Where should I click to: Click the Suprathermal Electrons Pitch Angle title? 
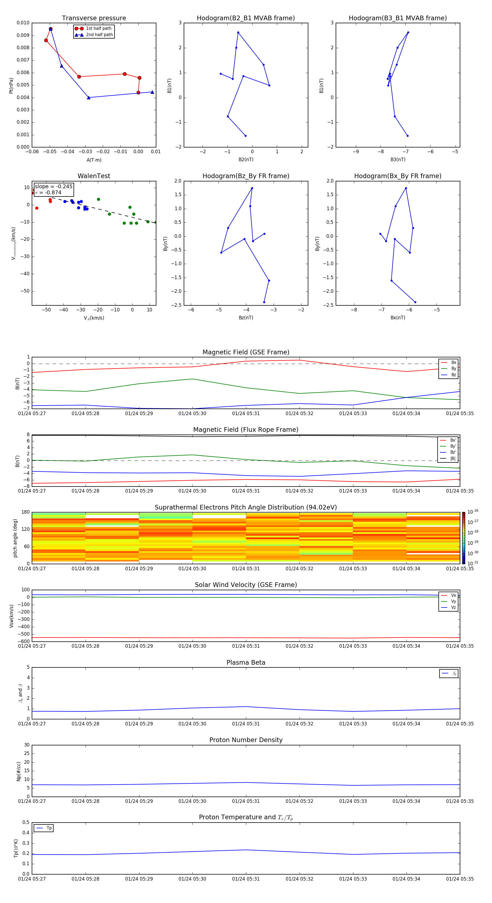[x=246, y=508]
